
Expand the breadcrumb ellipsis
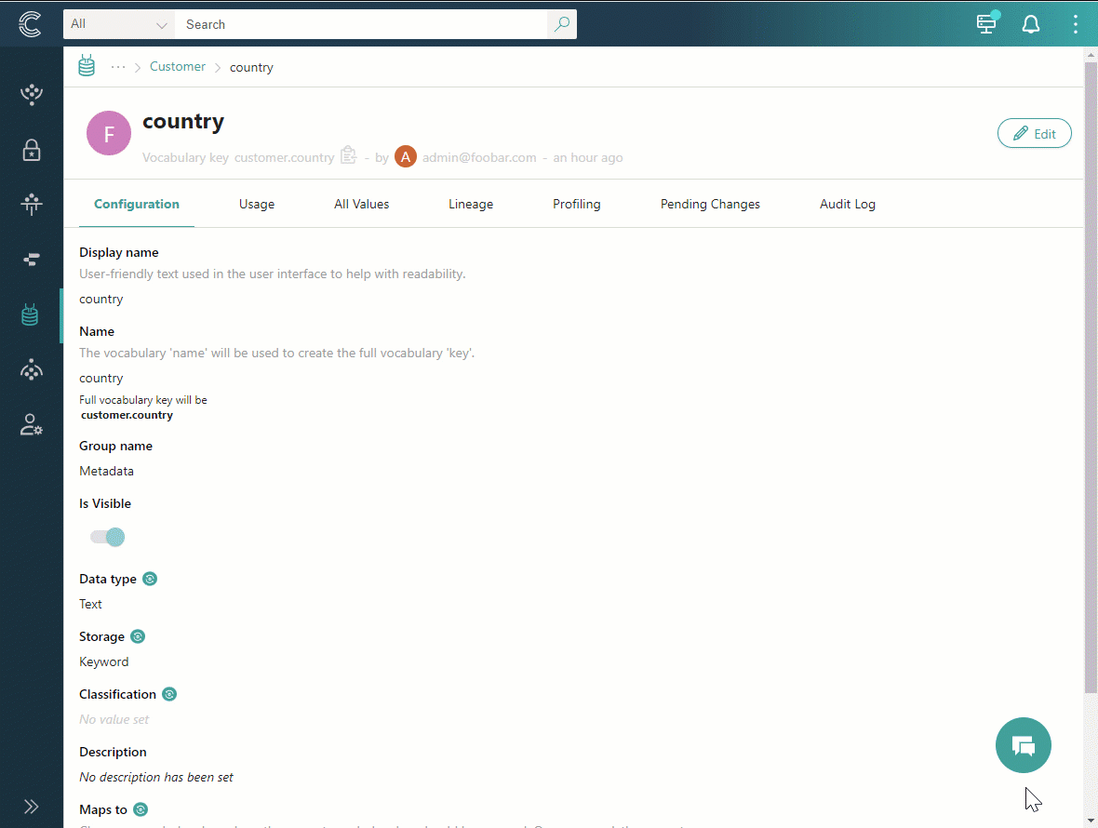pyautogui.click(x=118, y=66)
